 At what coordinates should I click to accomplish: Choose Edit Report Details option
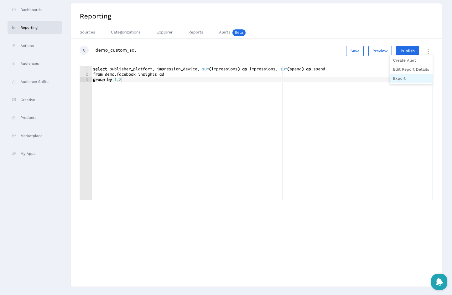point(411,69)
